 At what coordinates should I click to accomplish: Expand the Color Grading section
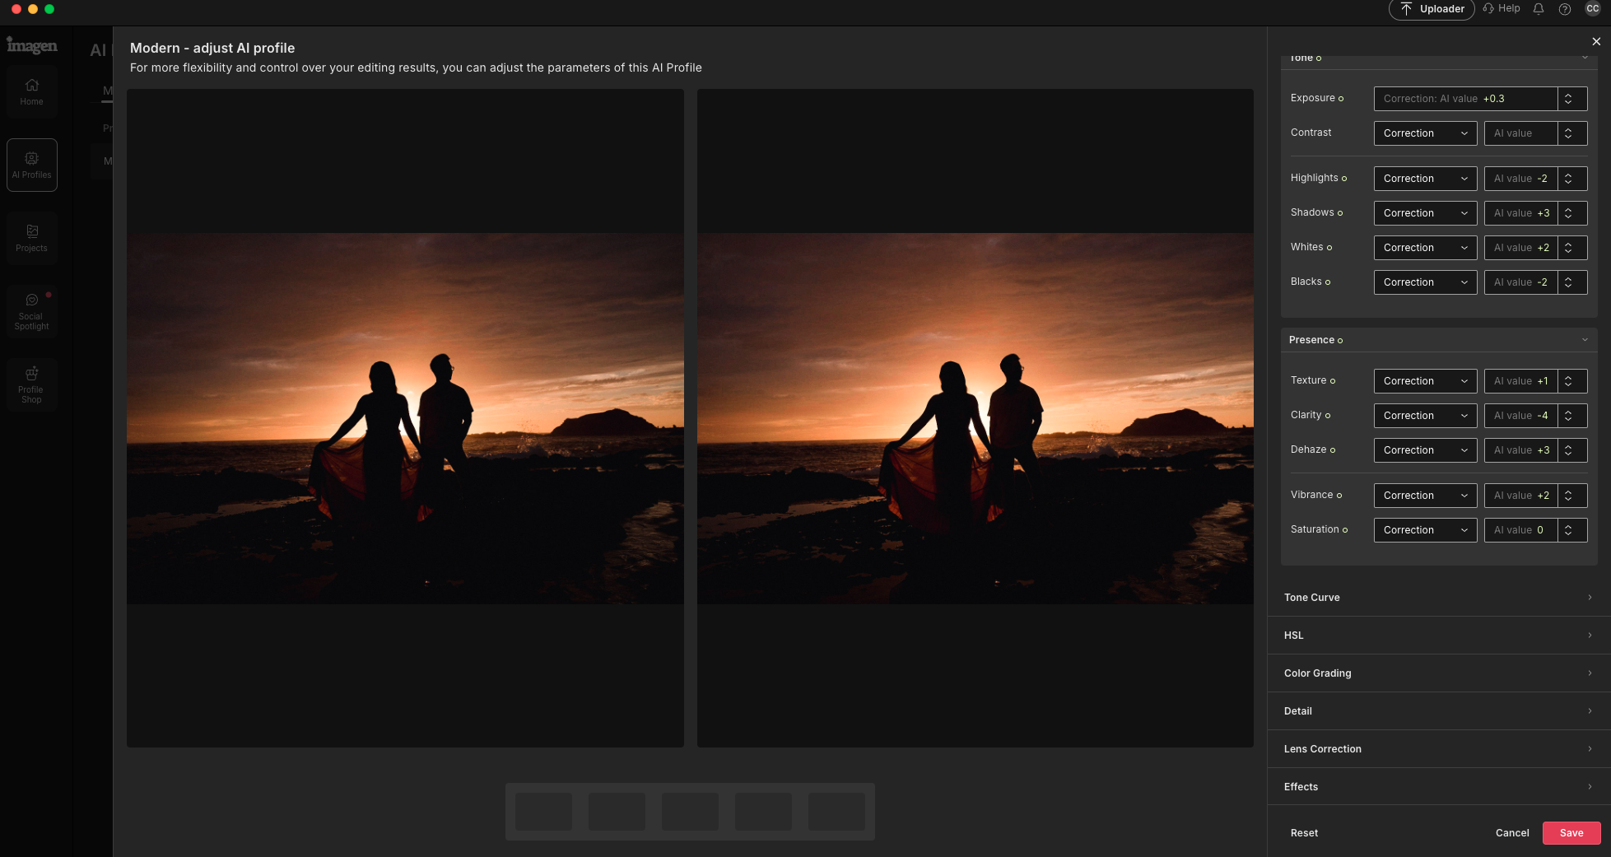click(1438, 673)
